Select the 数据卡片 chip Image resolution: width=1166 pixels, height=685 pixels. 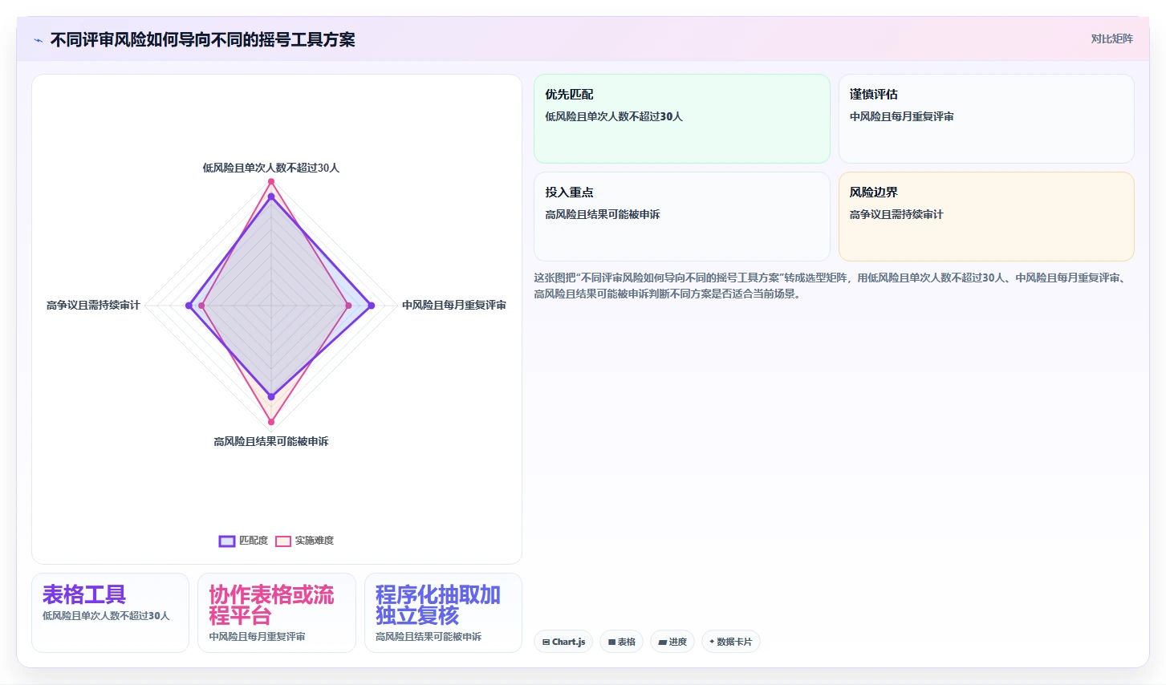coord(731,642)
